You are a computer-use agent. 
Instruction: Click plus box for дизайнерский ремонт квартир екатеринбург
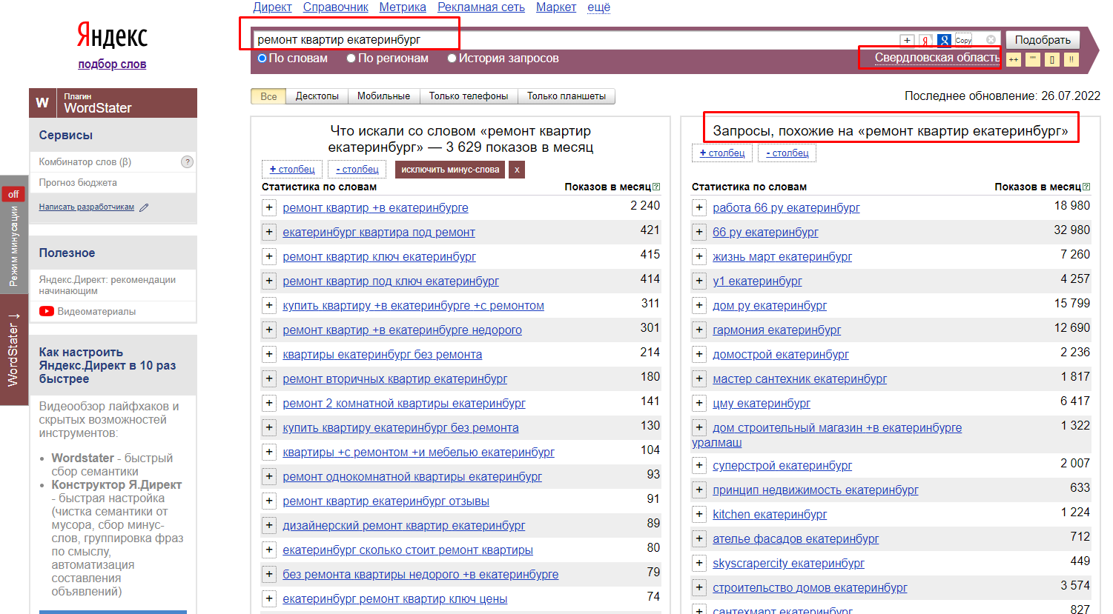tap(268, 526)
